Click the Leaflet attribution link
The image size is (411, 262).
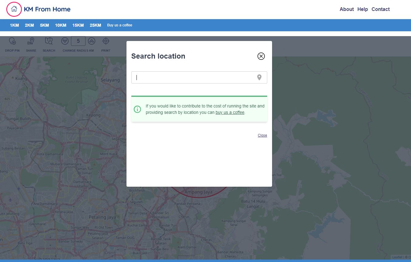[397, 257]
